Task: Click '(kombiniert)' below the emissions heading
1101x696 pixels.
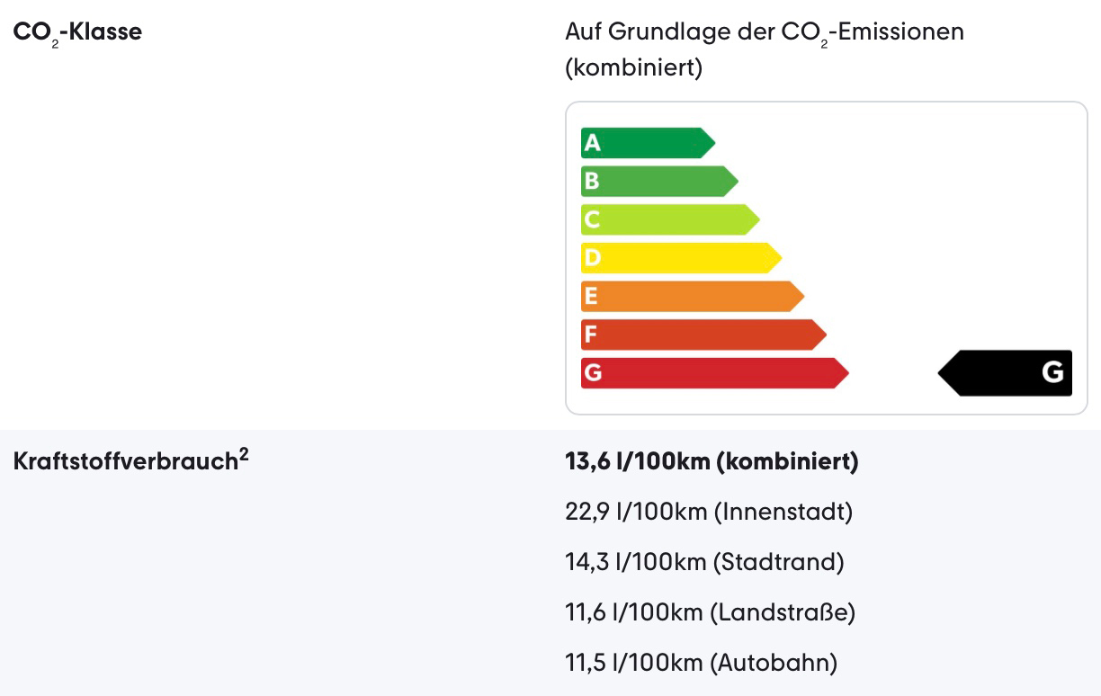Action: tap(633, 67)
